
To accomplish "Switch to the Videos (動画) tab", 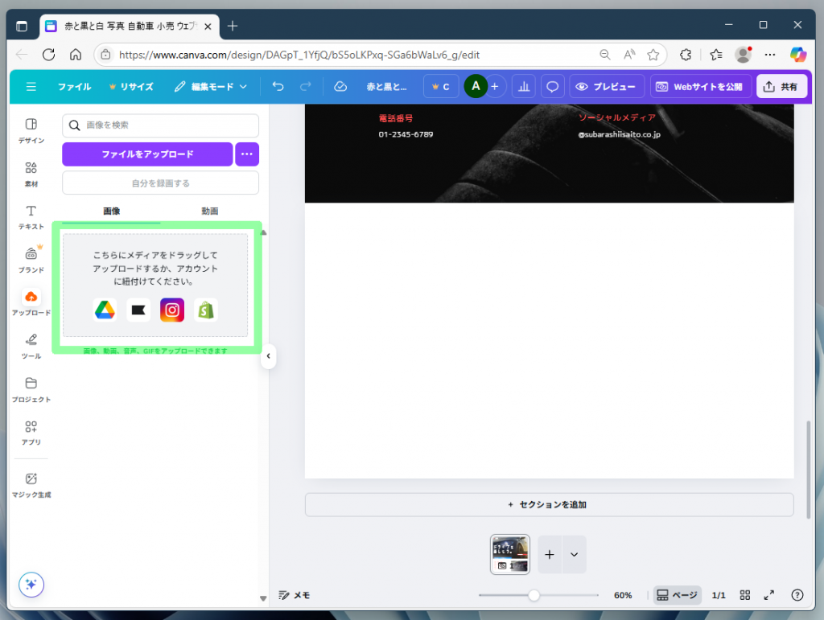I will click(209, 211).
